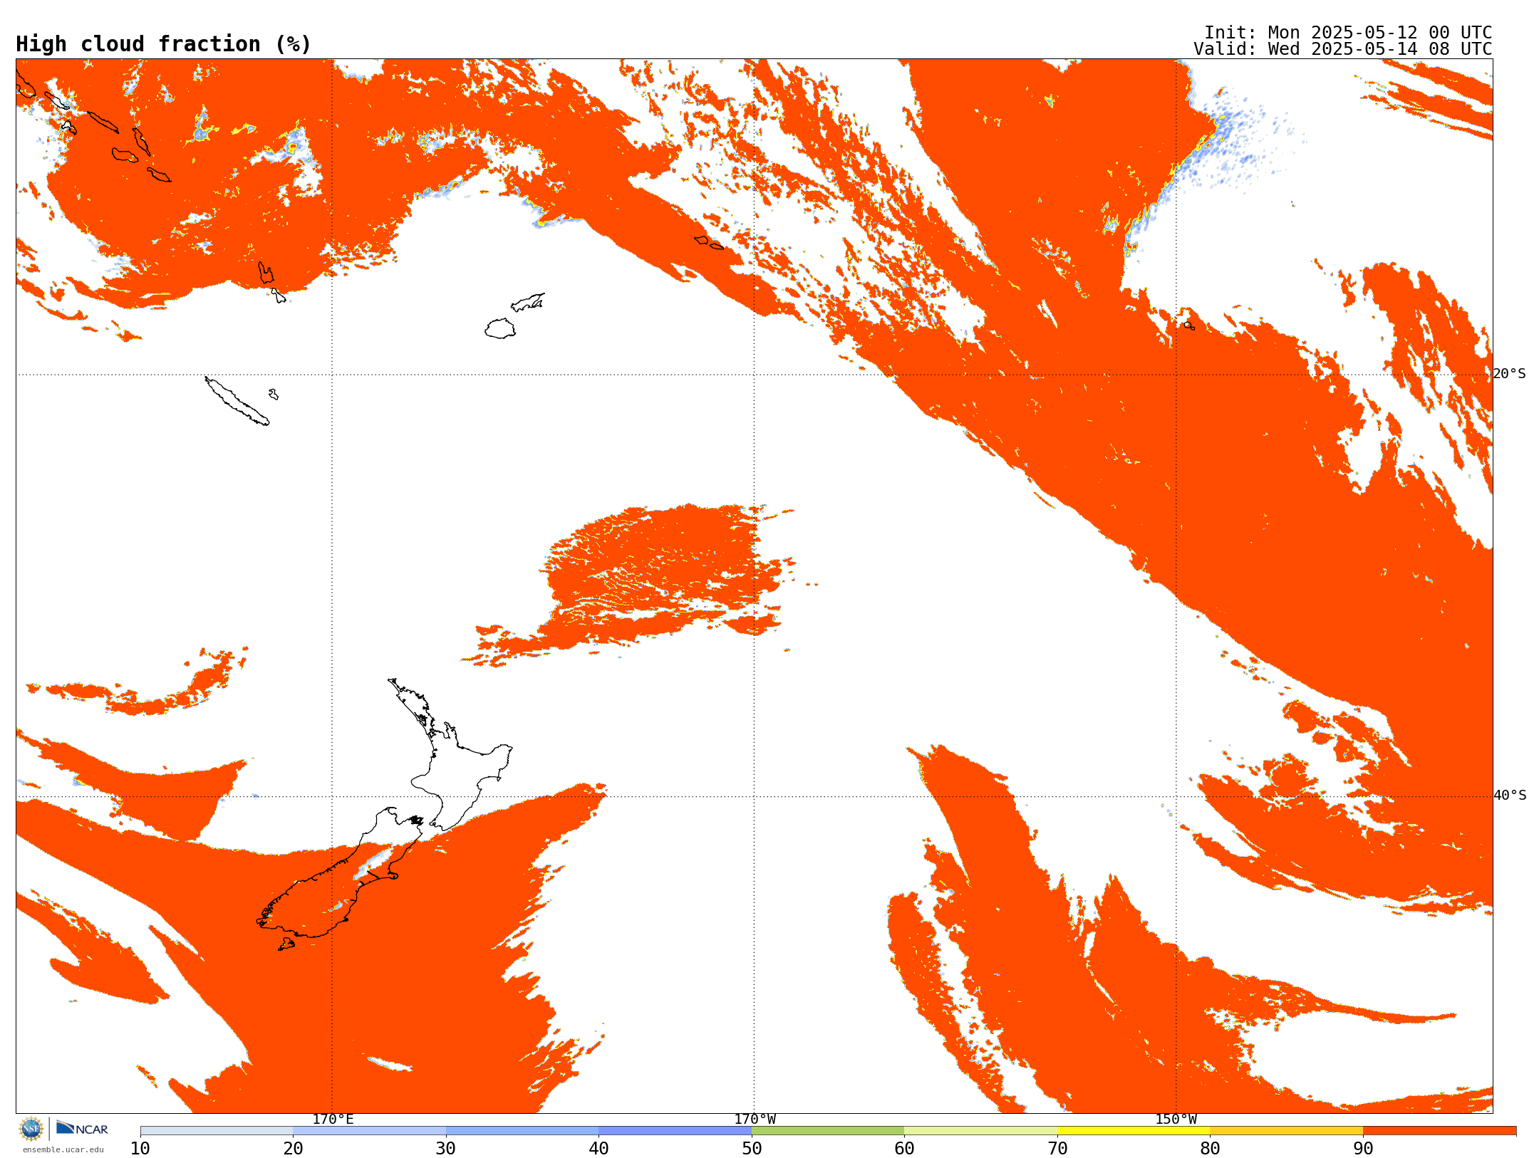Screen dimensions: 1539x1158
Task: Click the 70–80 bright yellow colorbar segment
Action: pyautogui.click(x=1134, y=1131)
